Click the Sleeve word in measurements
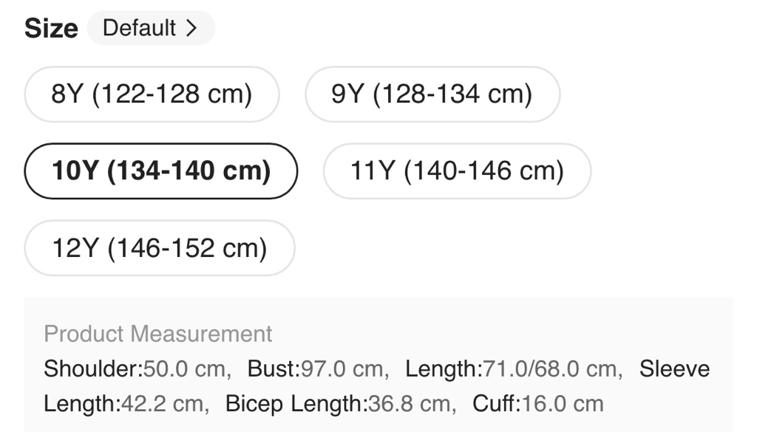This screenshot has width=757, height=432. (x=674, y=368)
